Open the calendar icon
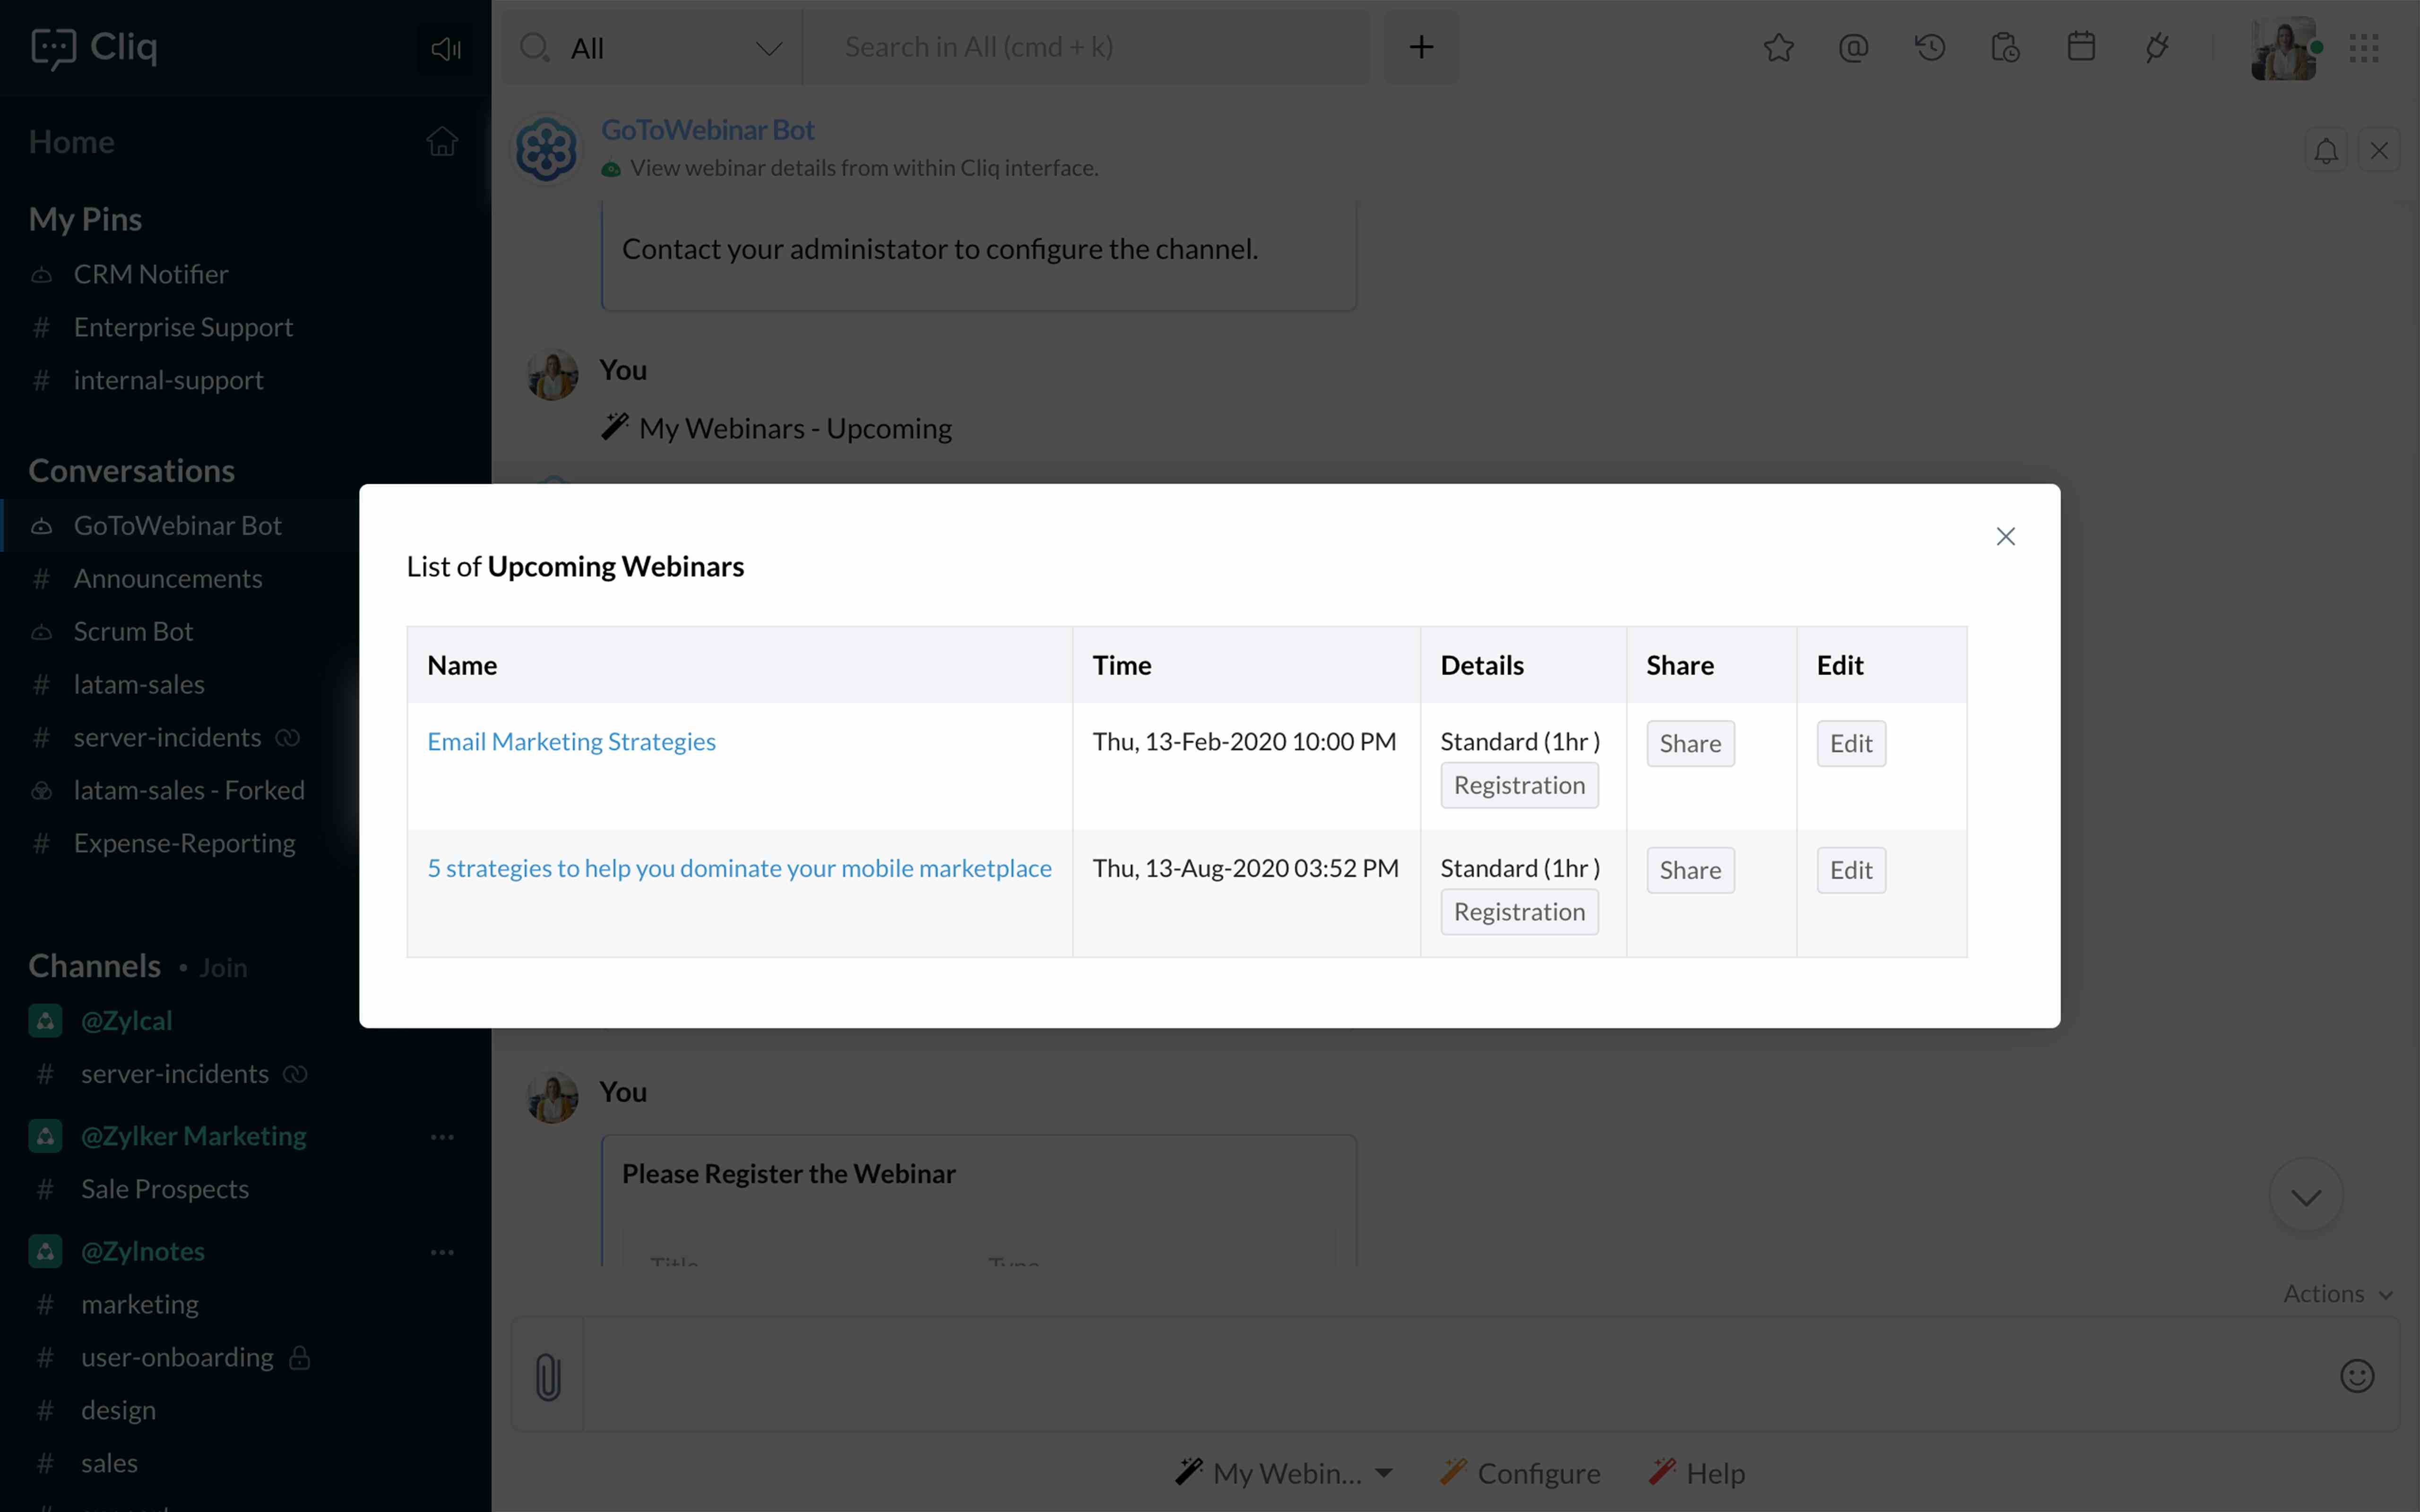This screenshot has height=1512, width=2420. (x=2081, y=46)
